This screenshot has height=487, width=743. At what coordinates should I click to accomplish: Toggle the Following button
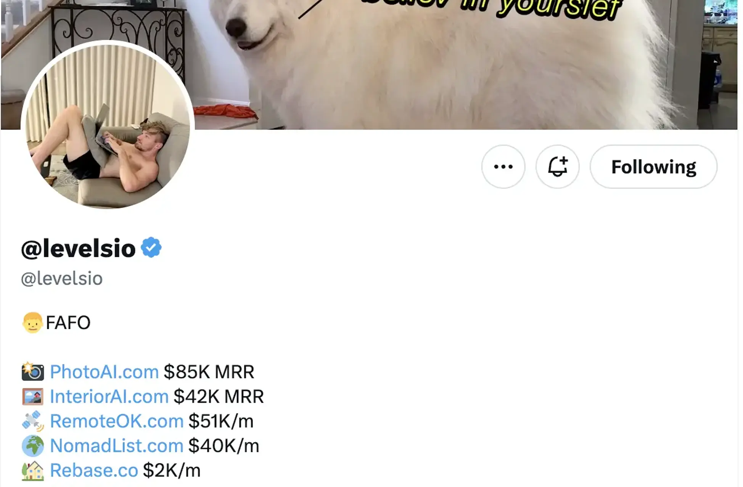[x=653, y=167]
